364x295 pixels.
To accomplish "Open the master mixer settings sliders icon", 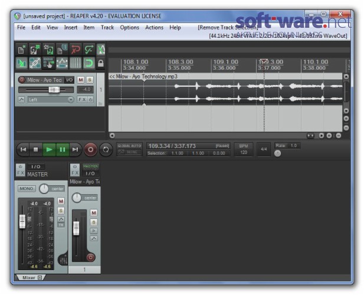I will pos(63,260).
